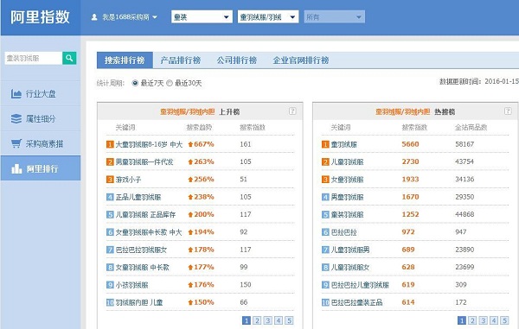
Task: Open keyword 羽绒服内胆 儿童
Action: point(139,302)
